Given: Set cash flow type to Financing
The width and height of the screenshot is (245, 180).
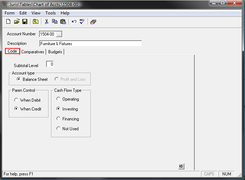Looking at the screenshot, I should (59, 119).
